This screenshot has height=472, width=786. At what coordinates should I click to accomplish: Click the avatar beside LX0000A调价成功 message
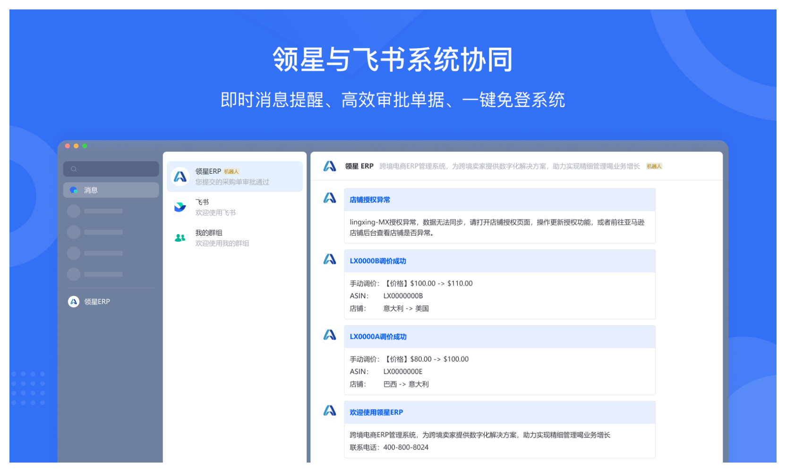pyautogui.click(x=330, y=335)
